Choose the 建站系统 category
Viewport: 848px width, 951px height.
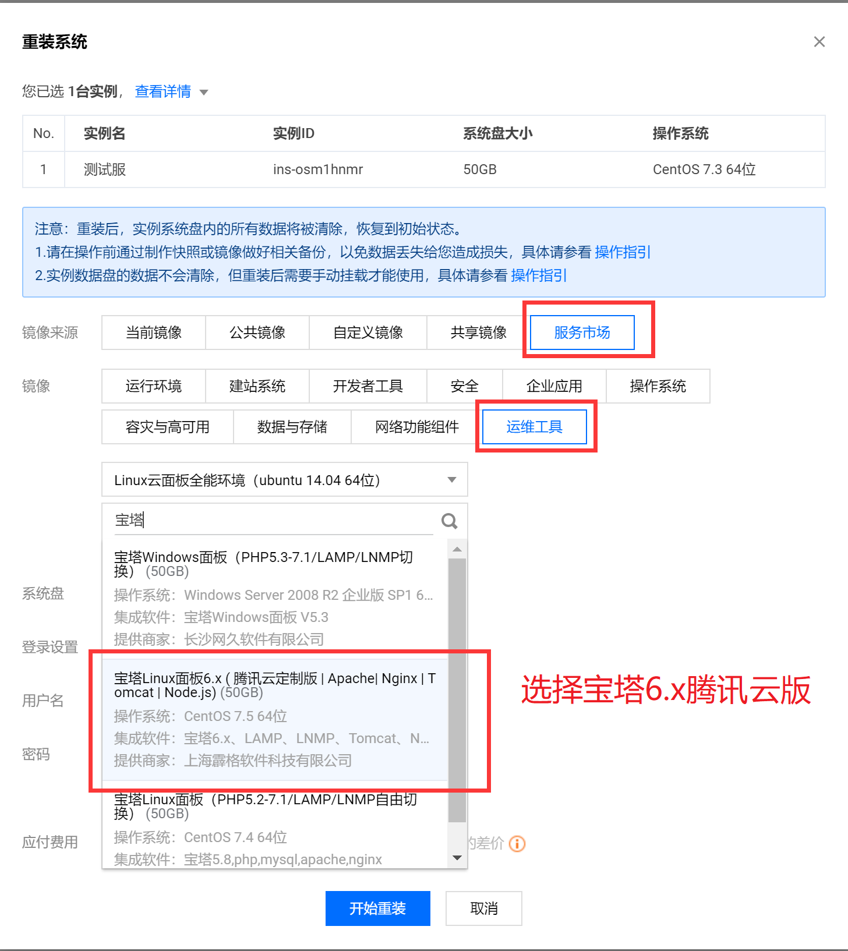coord(257,386)
